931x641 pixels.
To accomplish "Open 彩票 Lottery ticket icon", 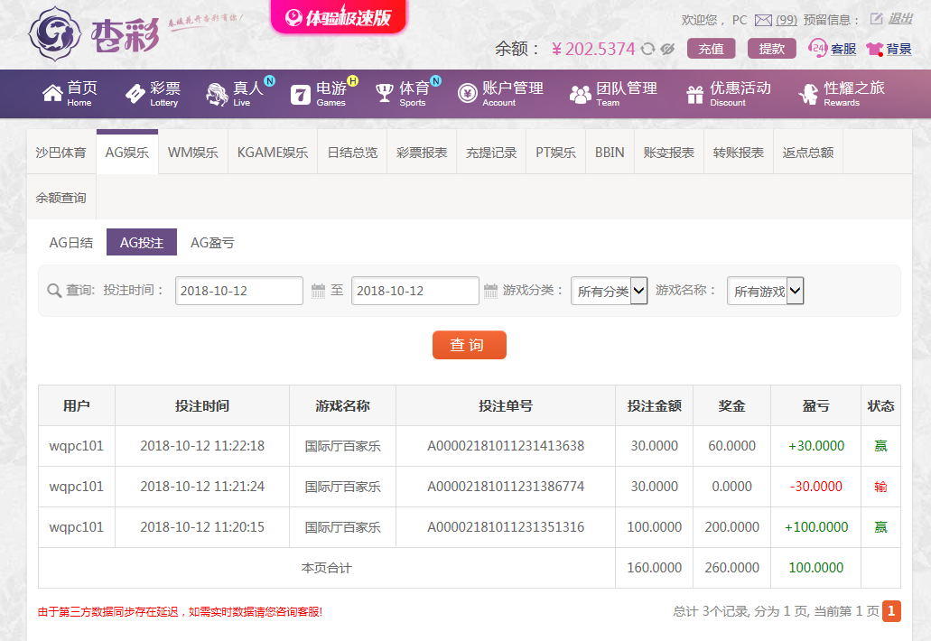I will point(135,93).
